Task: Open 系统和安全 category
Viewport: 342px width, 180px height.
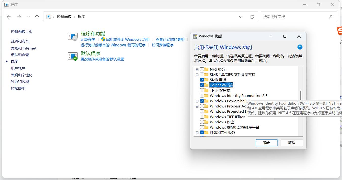Action: click(20, 41)
